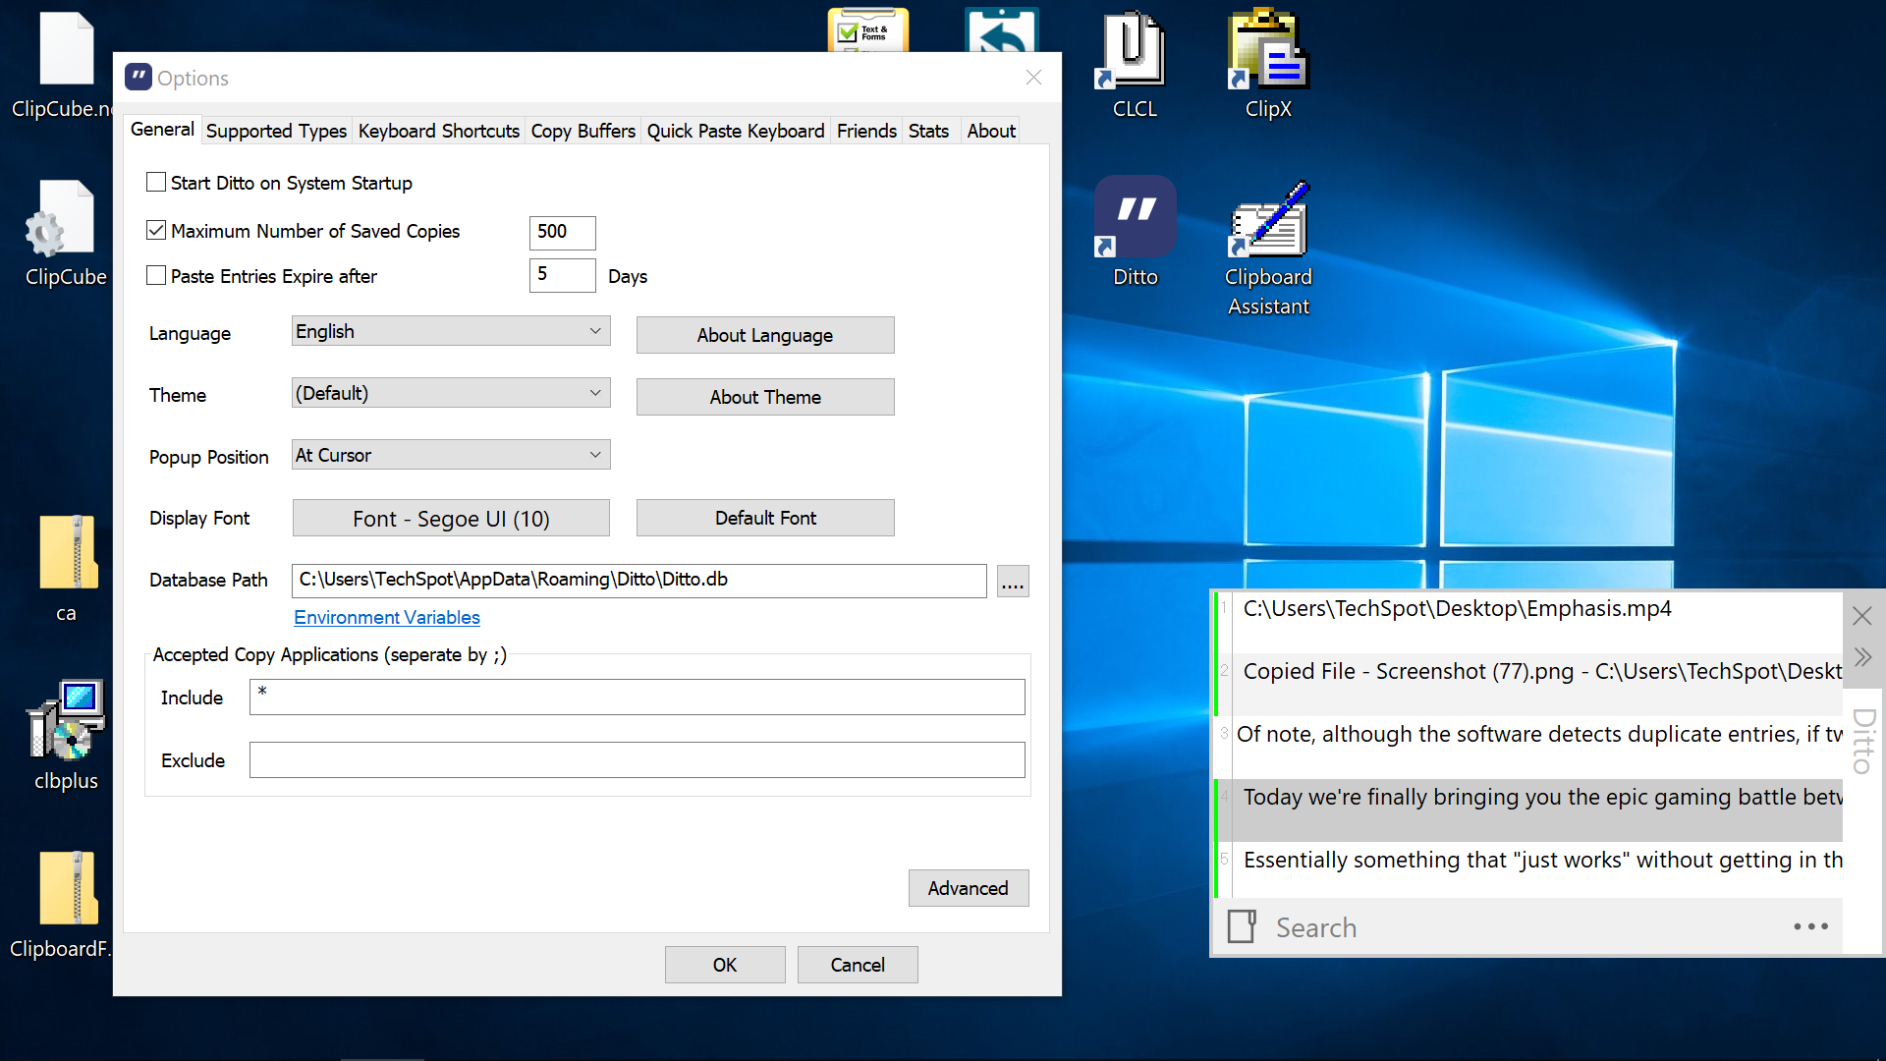Click the Database Path input field

tap(638, 579)
